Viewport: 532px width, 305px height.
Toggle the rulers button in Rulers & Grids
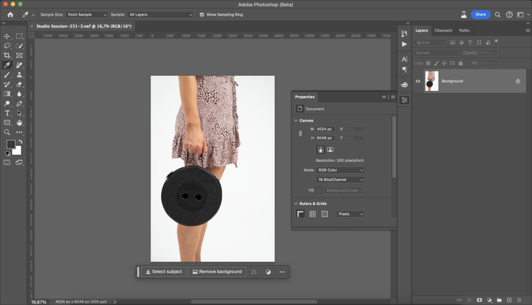[300, 214]
